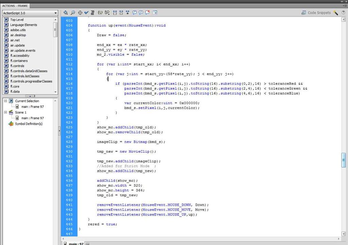Open the fl.data package

tap(15, 91)
